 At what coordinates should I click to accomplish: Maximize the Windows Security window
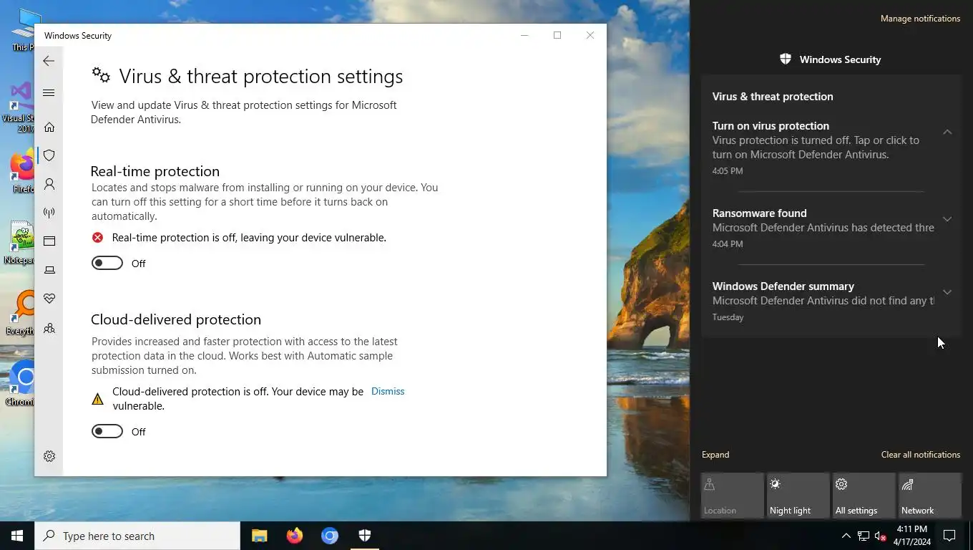tap(557, 35)
